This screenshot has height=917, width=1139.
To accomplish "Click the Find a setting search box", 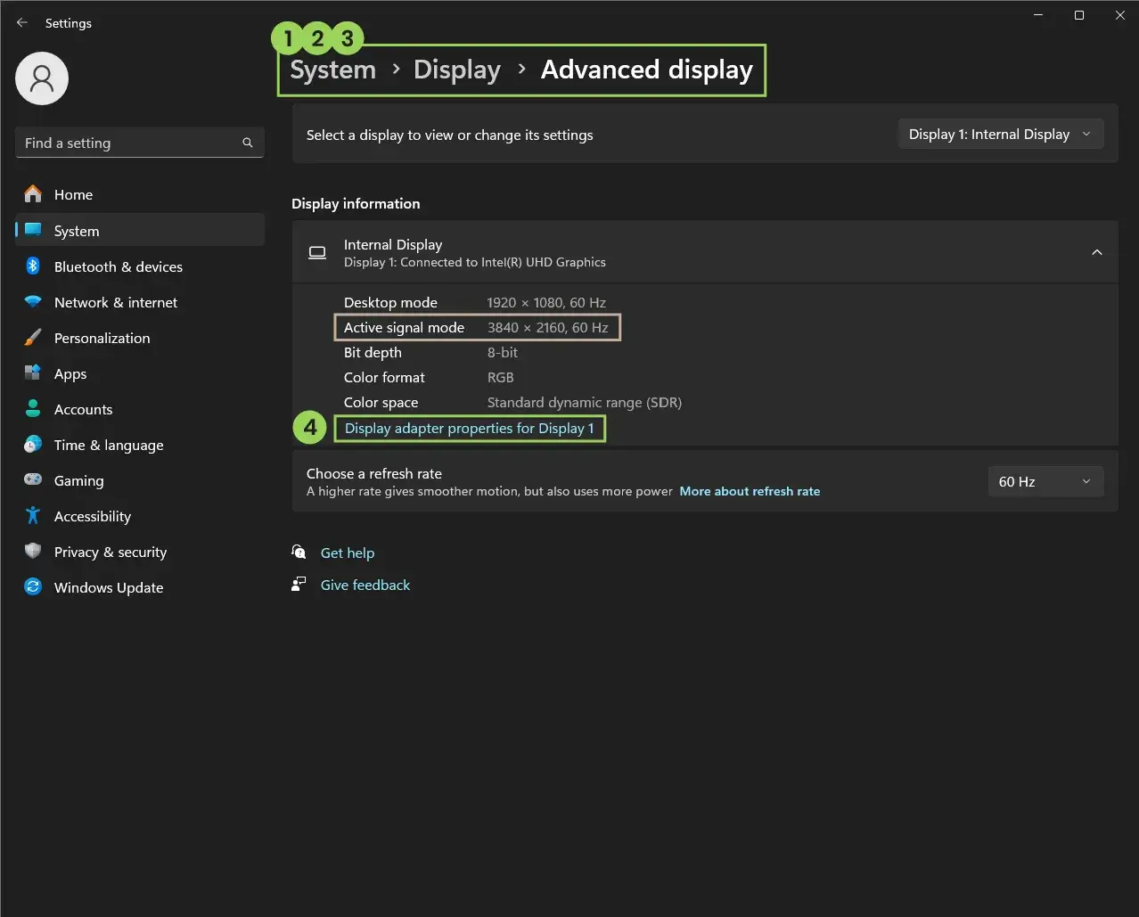I will [140, 143].
